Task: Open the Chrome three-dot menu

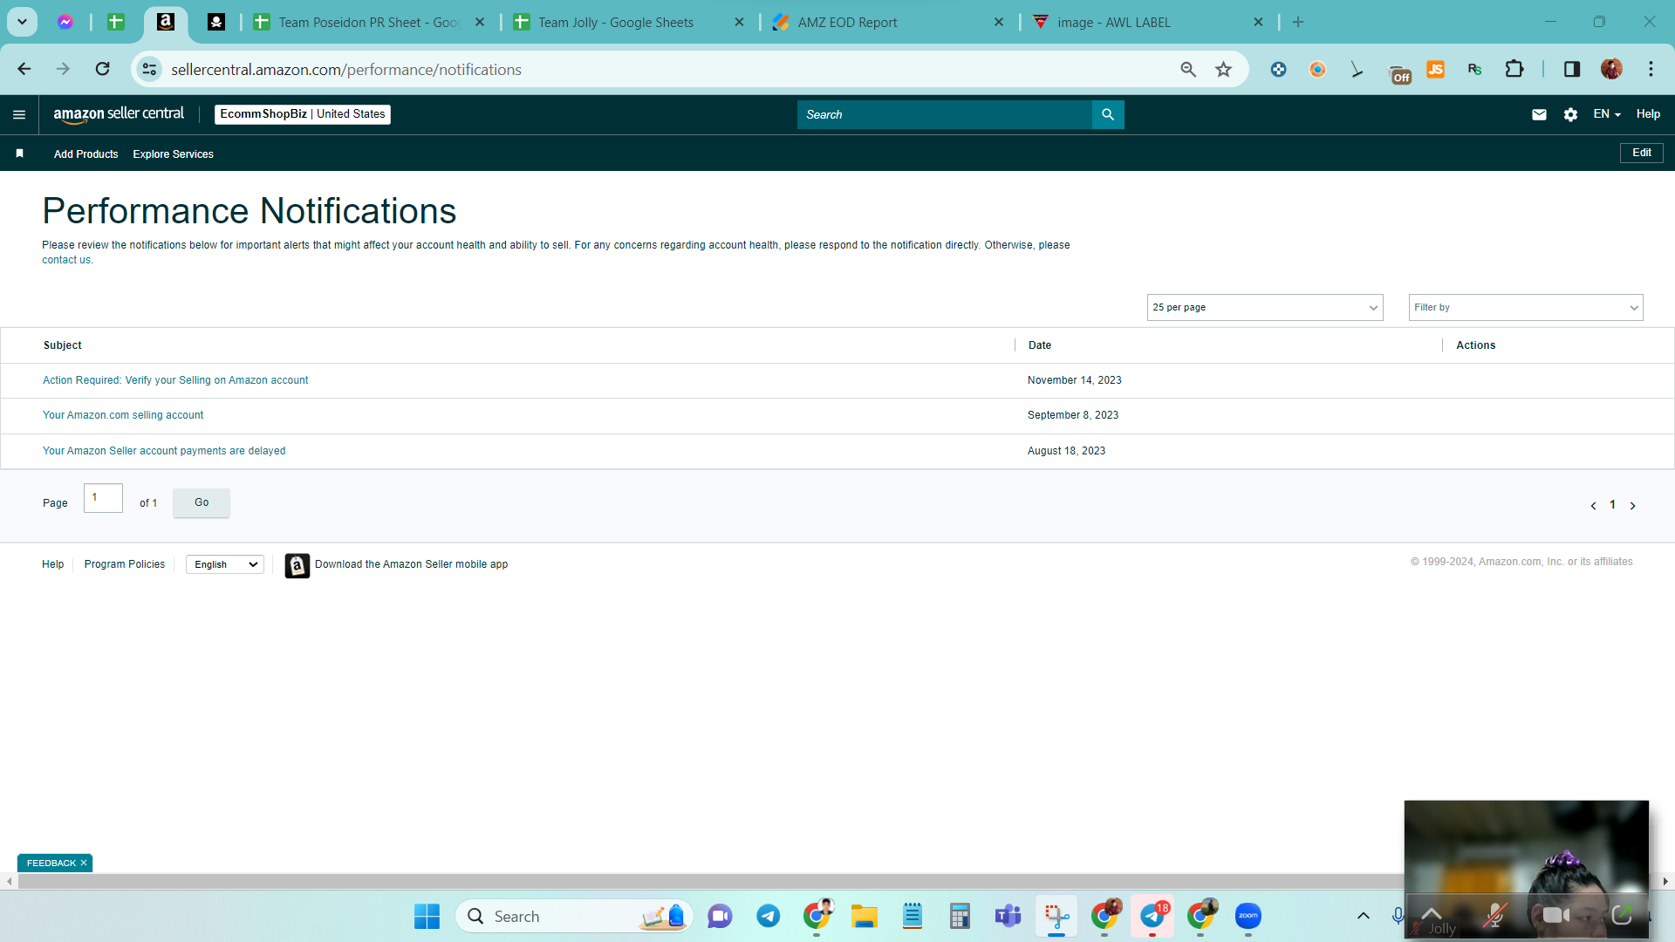Action: coord(1651,69)
